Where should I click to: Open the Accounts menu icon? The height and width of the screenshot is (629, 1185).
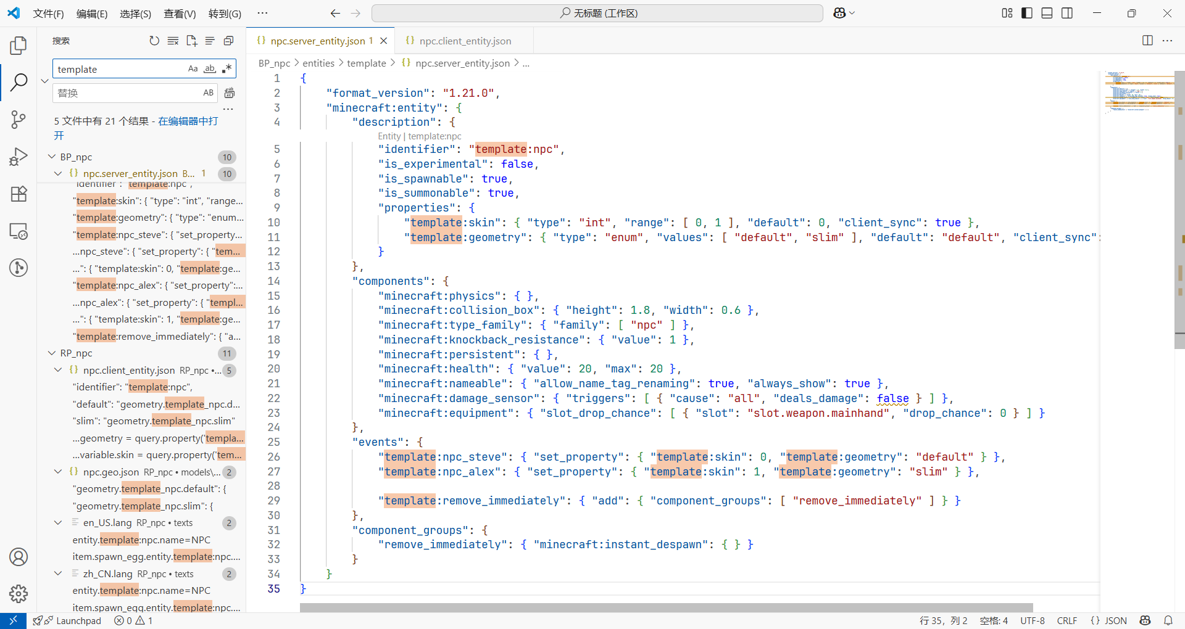[x=19, y=557]
